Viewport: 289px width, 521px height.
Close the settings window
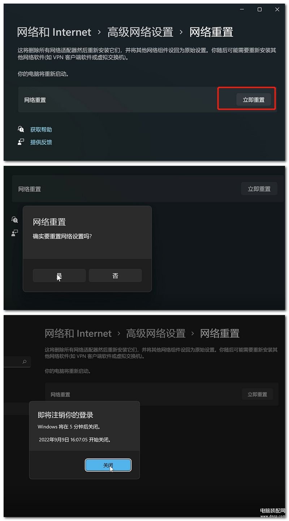[277, 10]
